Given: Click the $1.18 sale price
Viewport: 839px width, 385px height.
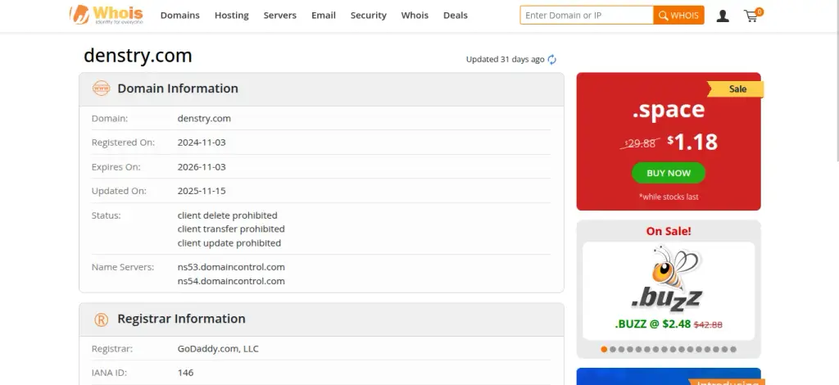Looking at the screenshot, I should pyautogui.click(x=692, y=143).
